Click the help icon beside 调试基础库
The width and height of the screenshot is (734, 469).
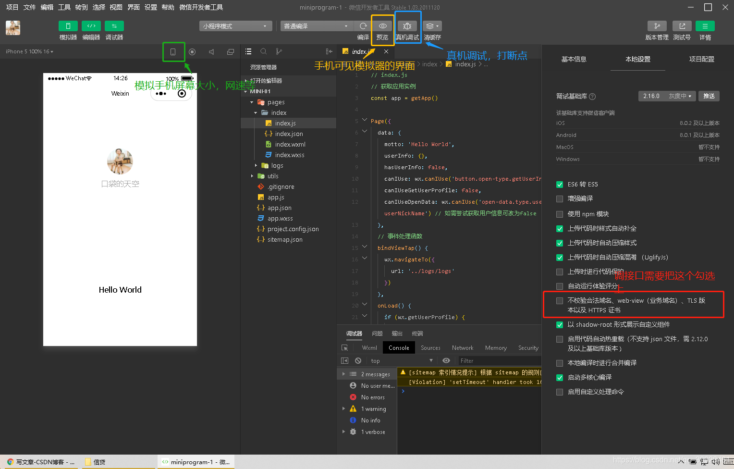[x=592, y=97]
